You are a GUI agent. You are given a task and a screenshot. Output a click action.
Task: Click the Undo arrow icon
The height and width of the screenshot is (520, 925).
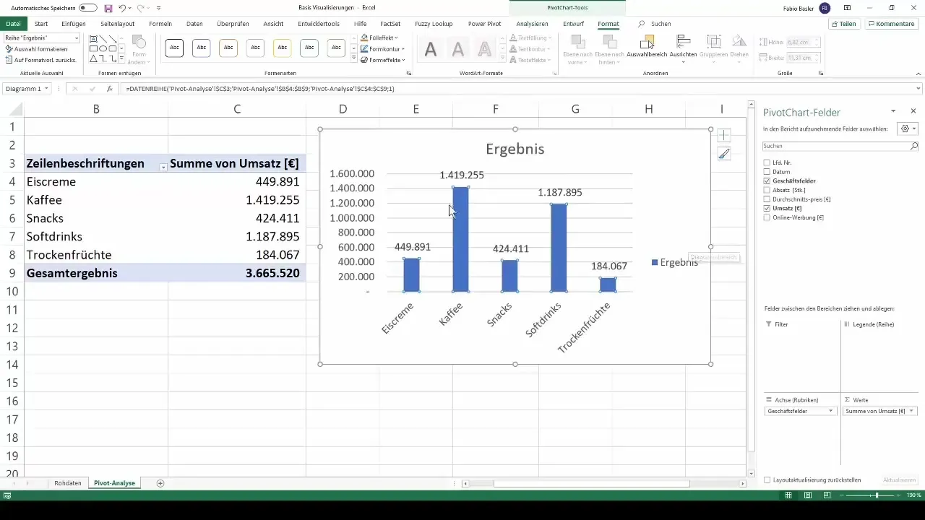121,8
